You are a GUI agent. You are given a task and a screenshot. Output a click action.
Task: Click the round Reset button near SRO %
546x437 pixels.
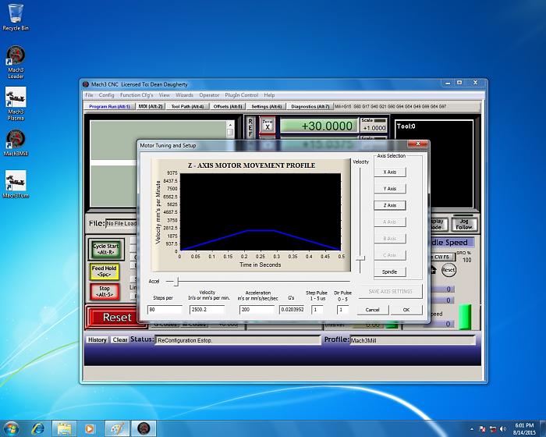(x=448, y=270)
